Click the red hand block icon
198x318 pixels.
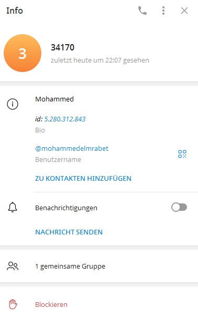tap(13, 304)
